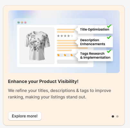Click the green checkmark on Description Enhancements
Screen dimensions: 130x128
[109, 37]
